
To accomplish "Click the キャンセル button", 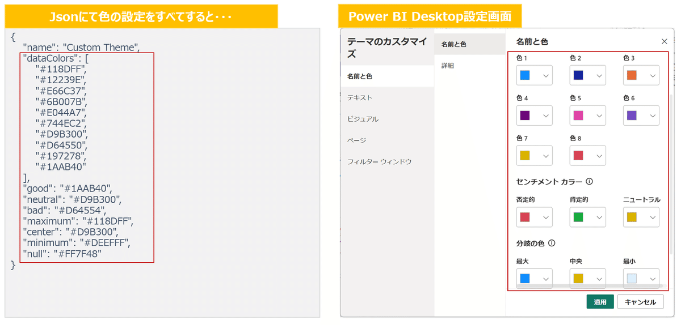I will (x=640, y=302).
